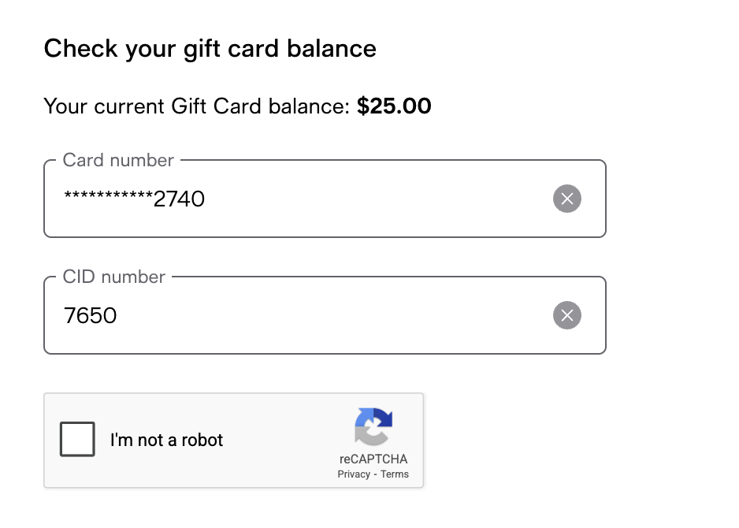Click the bold $25.00 balance amount

(x=394, y=106)
